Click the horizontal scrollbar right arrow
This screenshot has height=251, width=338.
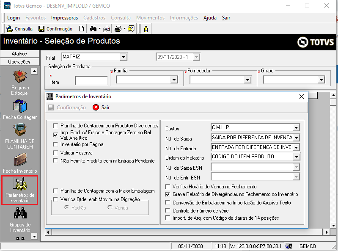[327, 232]
